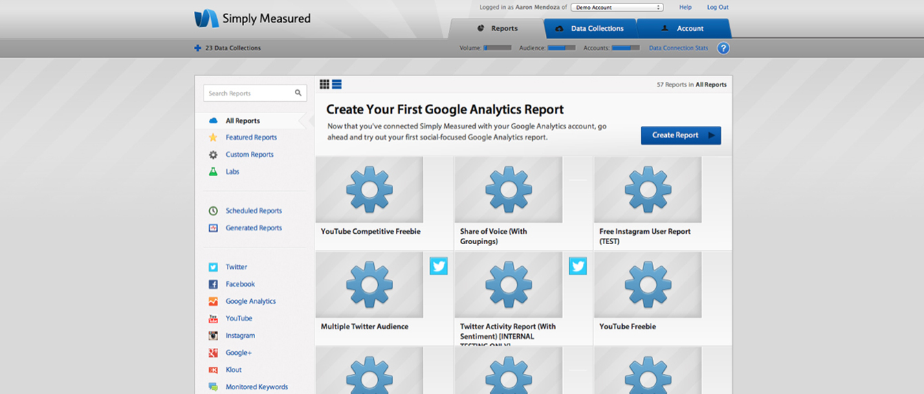The image size is (924, 394).
Task: Filter reports by Google+
Action: click(x=239, y=353)
